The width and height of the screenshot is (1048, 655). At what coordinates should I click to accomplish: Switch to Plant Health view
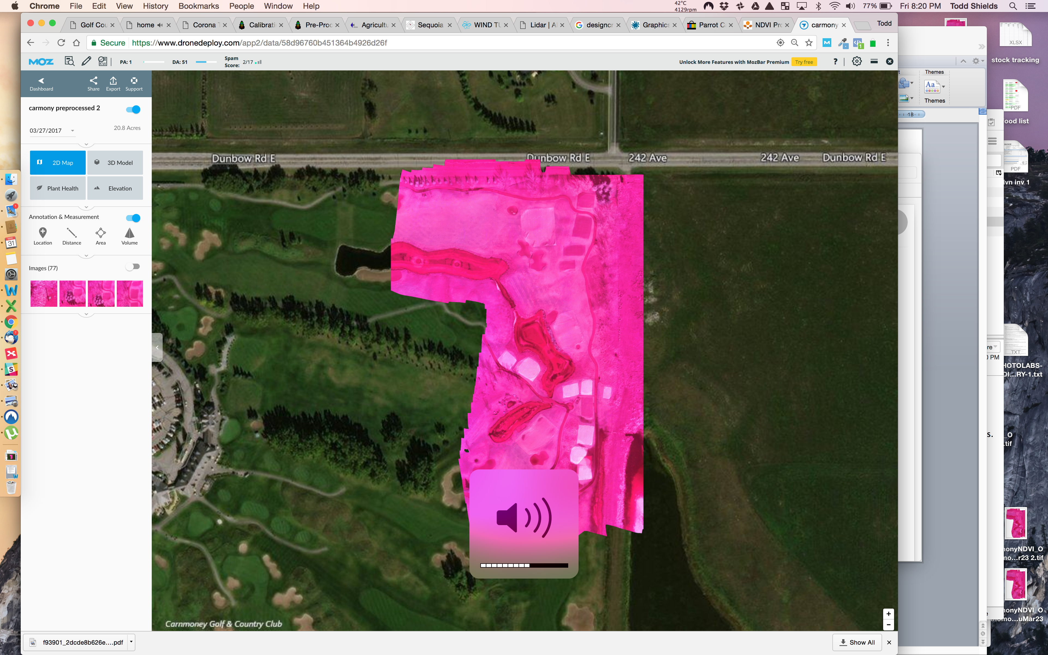58,188
